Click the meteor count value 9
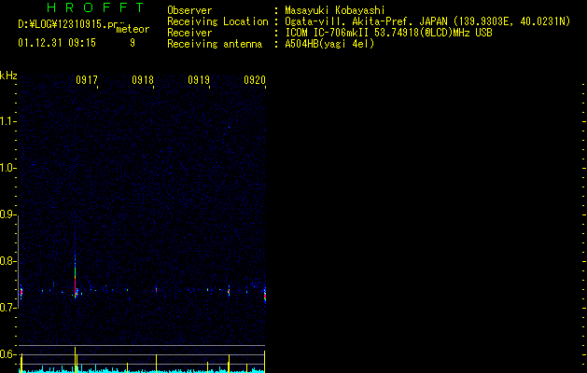The width and height of the screenshot is (587, 373). pyautogui.click(x=133, y=43)
